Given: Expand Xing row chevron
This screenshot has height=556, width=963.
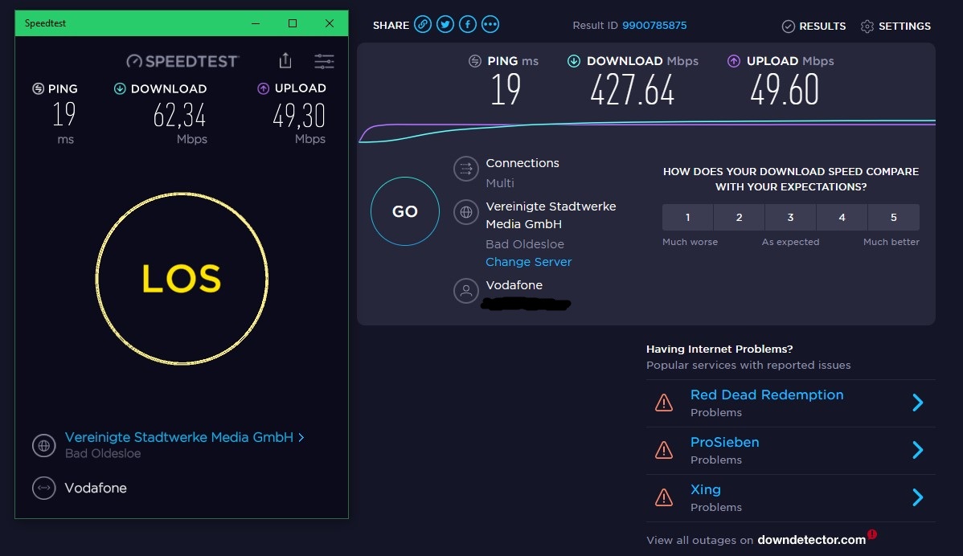Looking at the screenshot, I should [x=917, y=497].
